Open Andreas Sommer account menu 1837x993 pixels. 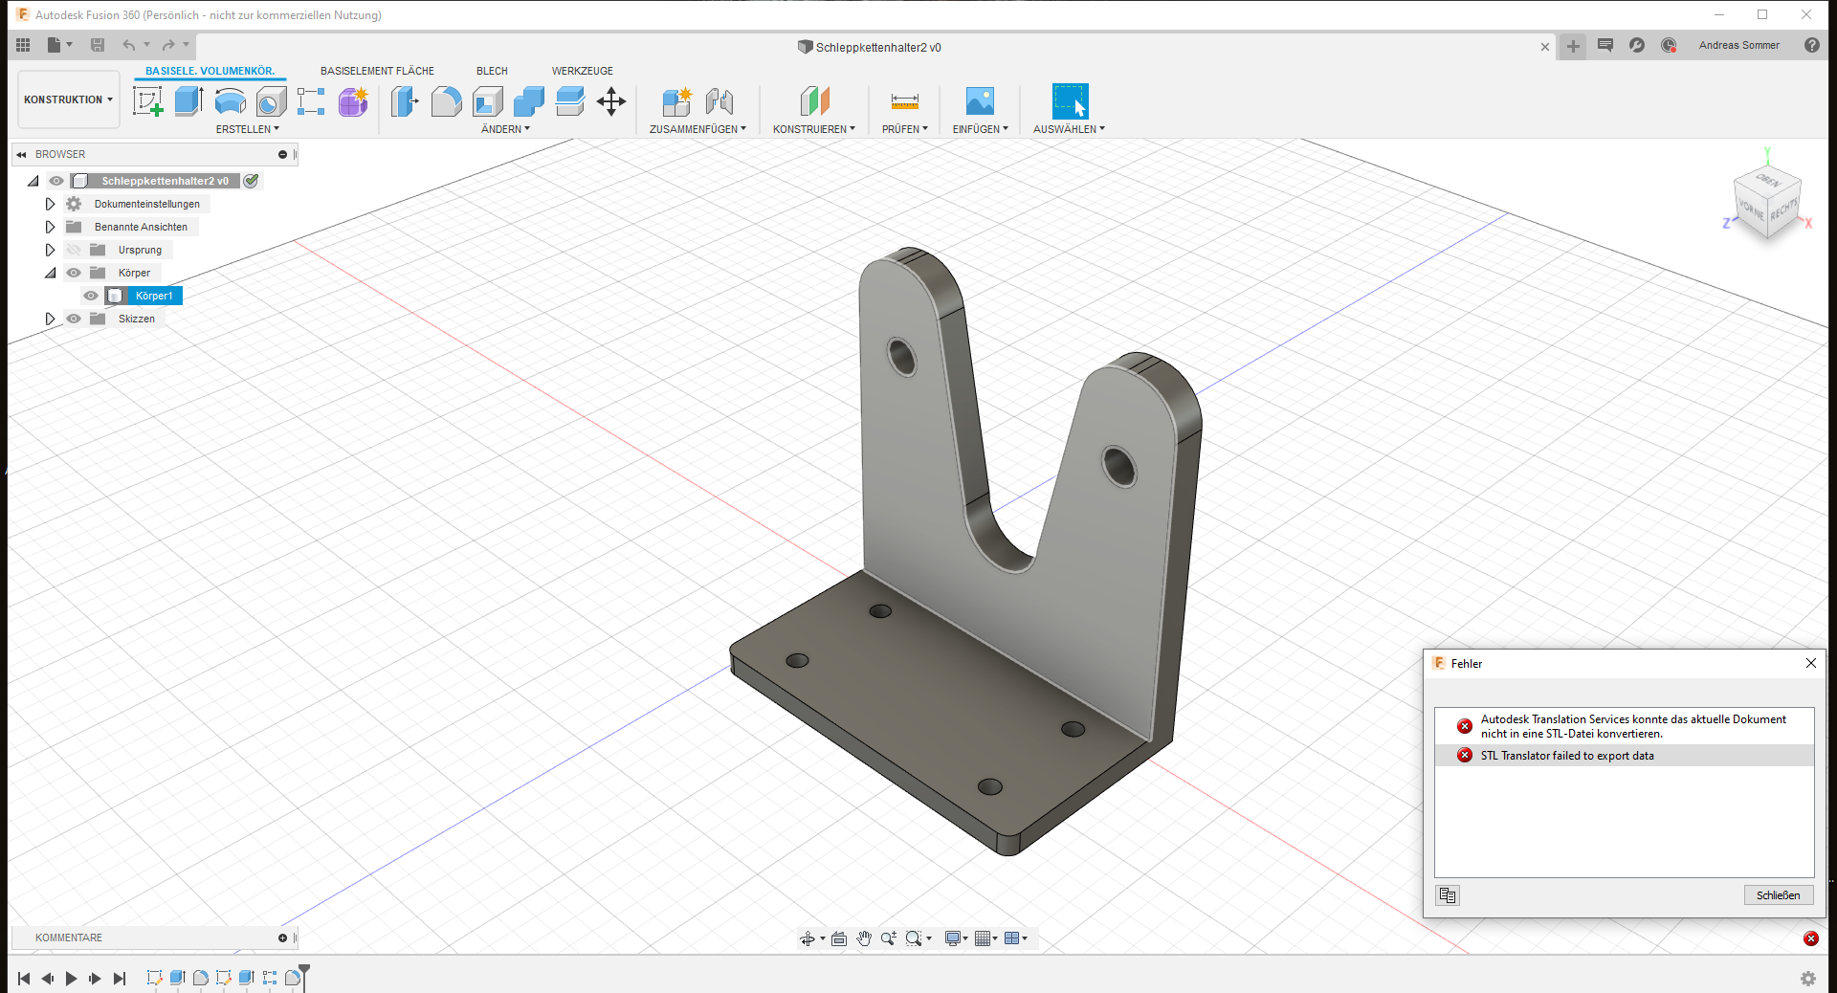click(x=1738, y=45)
